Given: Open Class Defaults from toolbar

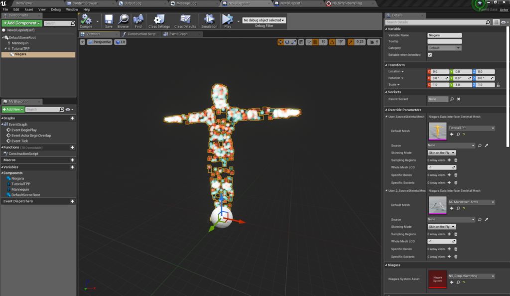Looking at the screenshot, I should (185, 21).
